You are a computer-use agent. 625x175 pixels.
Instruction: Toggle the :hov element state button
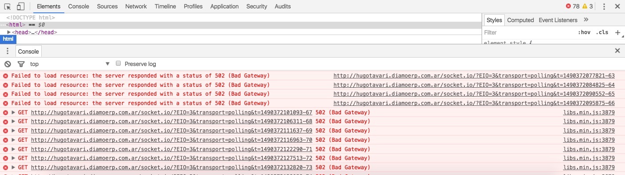click(x=584, y=32)
